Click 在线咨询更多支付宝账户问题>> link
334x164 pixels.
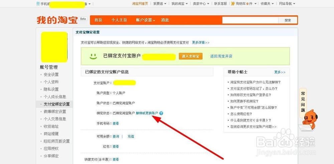[x=253, y=127]
